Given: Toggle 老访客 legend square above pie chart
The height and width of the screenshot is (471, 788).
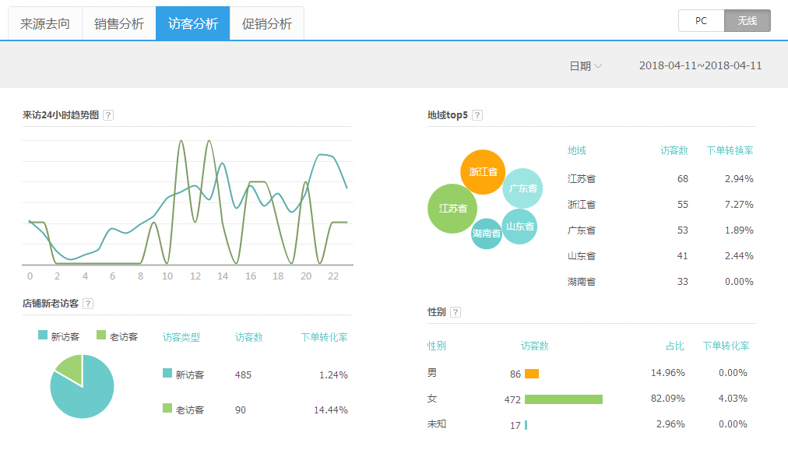Looking at the screenshot, I should [x=101, y=336].
